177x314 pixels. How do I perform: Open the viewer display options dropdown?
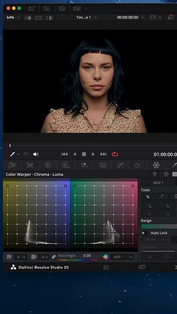(x=156, y=18)
